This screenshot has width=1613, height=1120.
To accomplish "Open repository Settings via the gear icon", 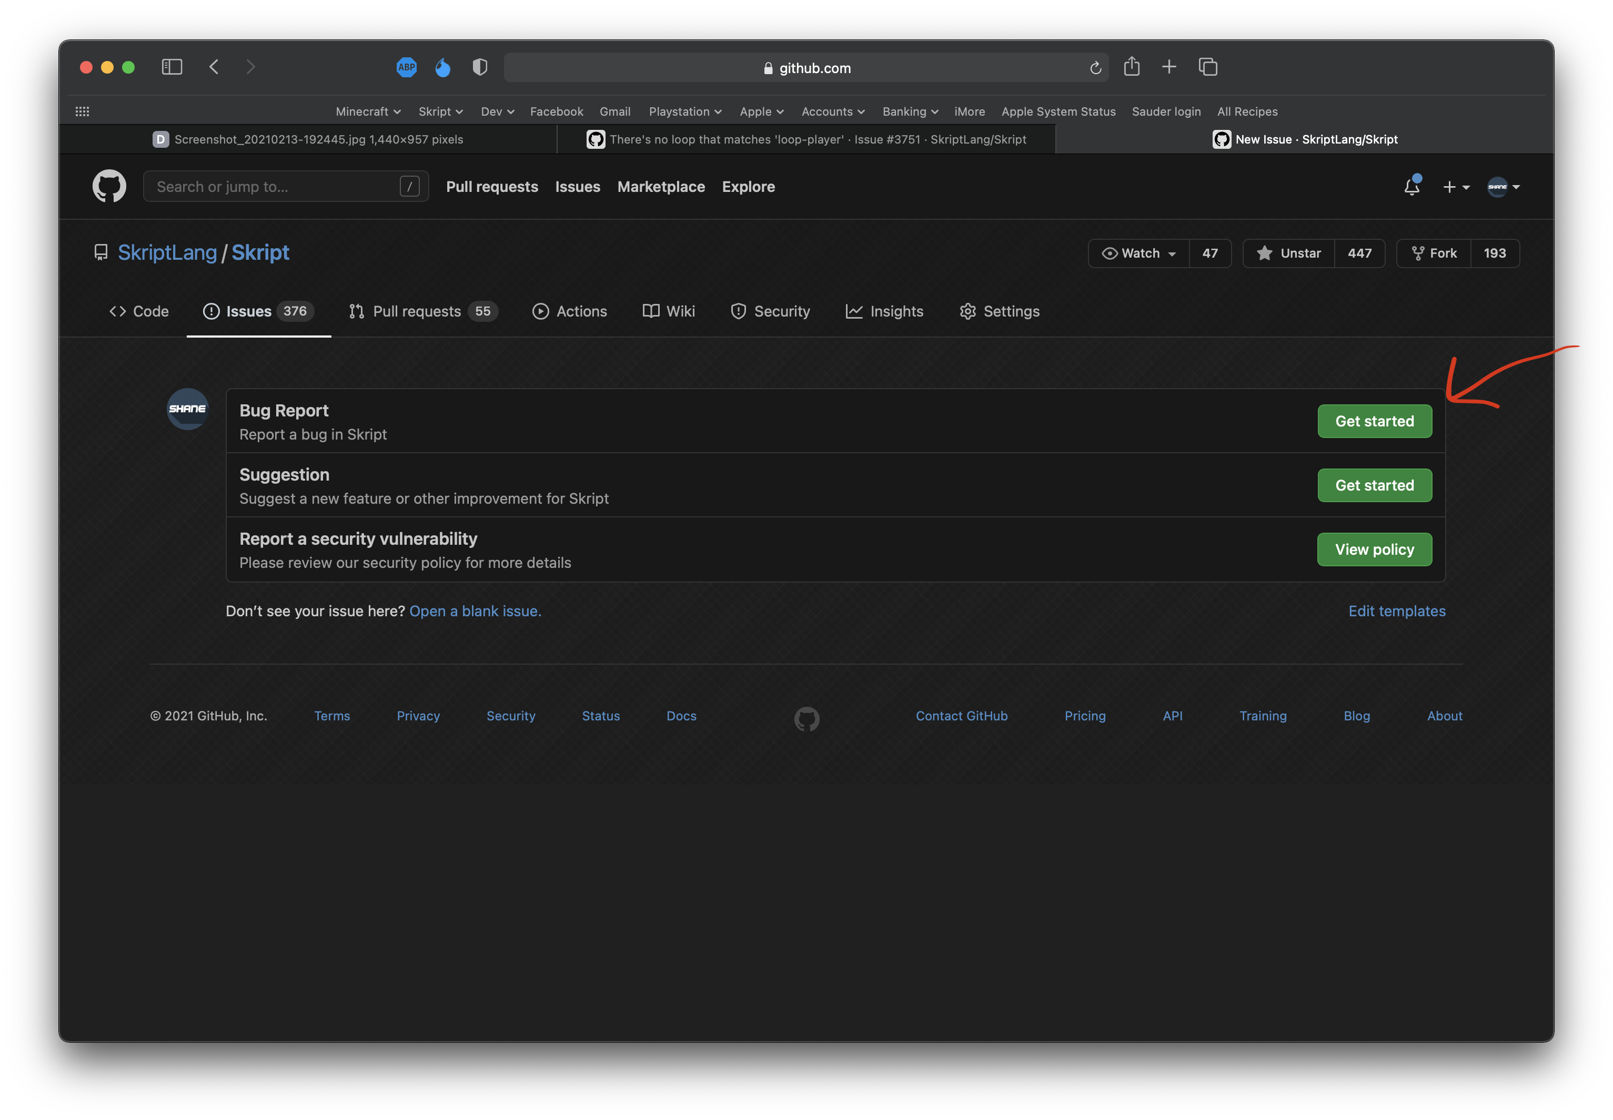I will (x=968, y=311).
